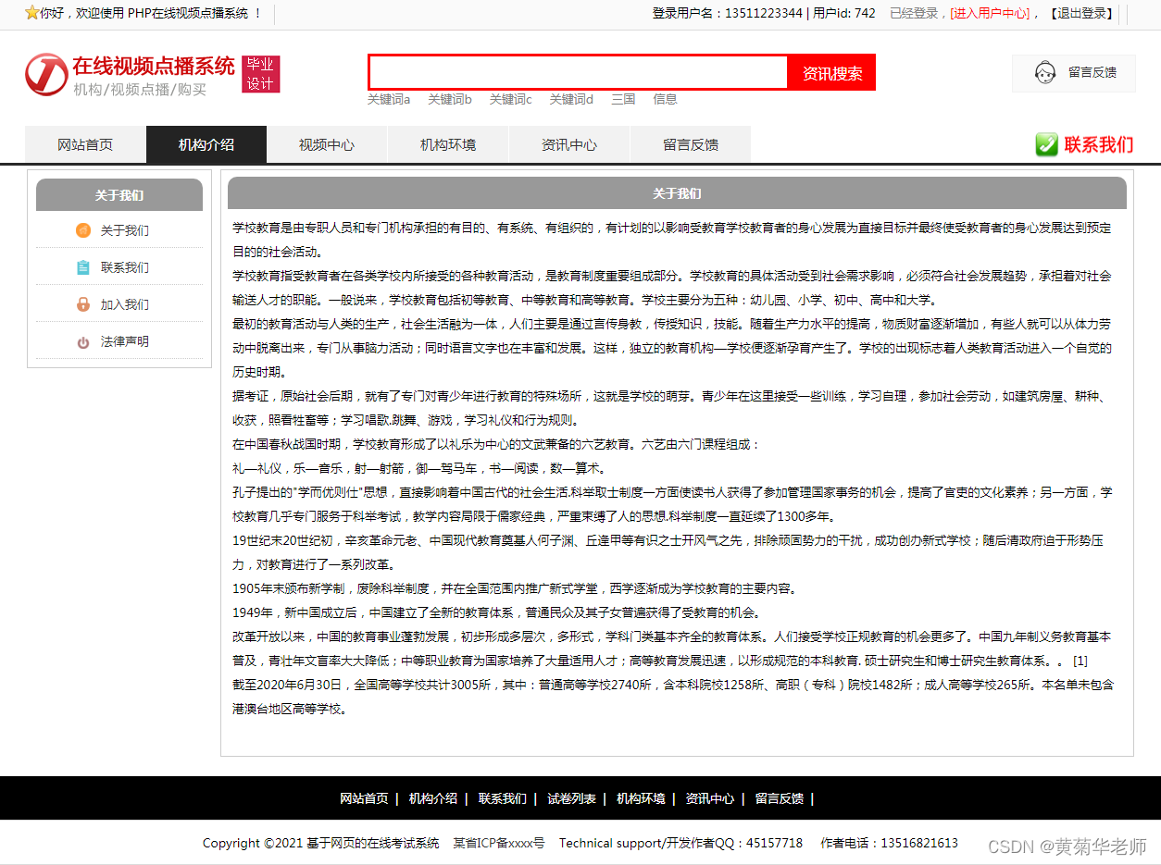Open the 网站首页 navigation tab

[85, 145]
